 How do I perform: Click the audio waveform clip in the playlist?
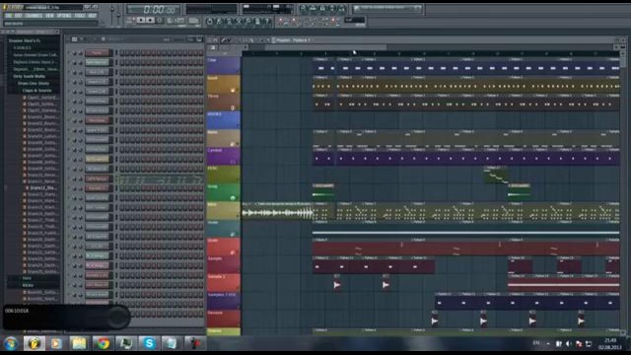[x=277, y=212]
